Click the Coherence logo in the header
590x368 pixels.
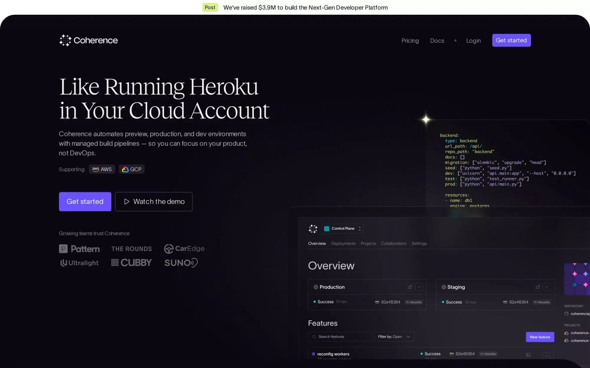pyautogui.click(x=88, y=40)
